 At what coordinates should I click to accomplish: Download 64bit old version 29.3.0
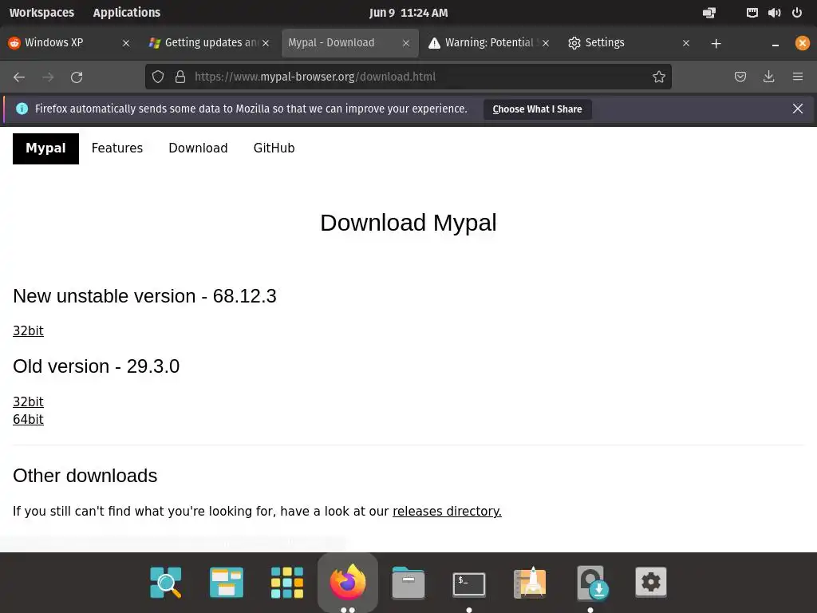click(x=28, y=420)
